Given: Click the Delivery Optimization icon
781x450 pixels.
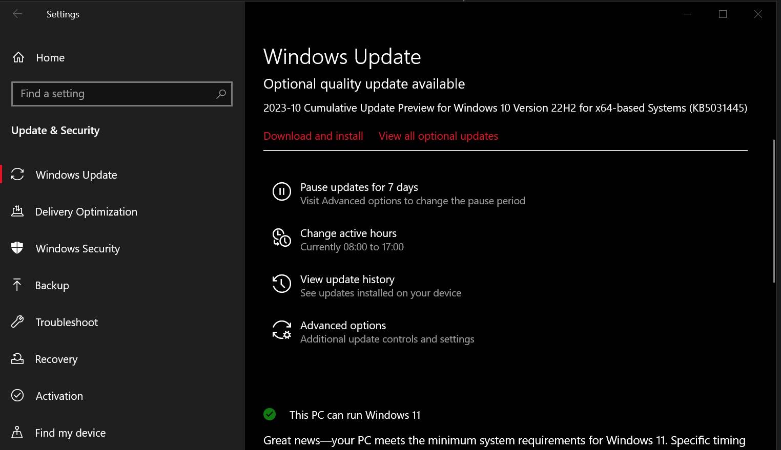Looking at the screenshot, I should pyautogui.click(x=18, y=211).
